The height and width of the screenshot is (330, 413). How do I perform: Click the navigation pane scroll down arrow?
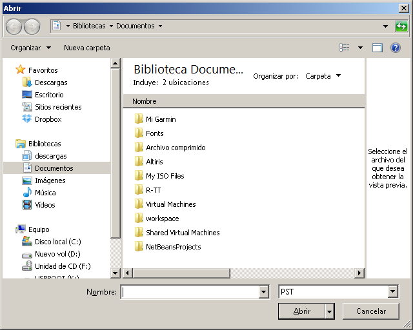(115, 273)
